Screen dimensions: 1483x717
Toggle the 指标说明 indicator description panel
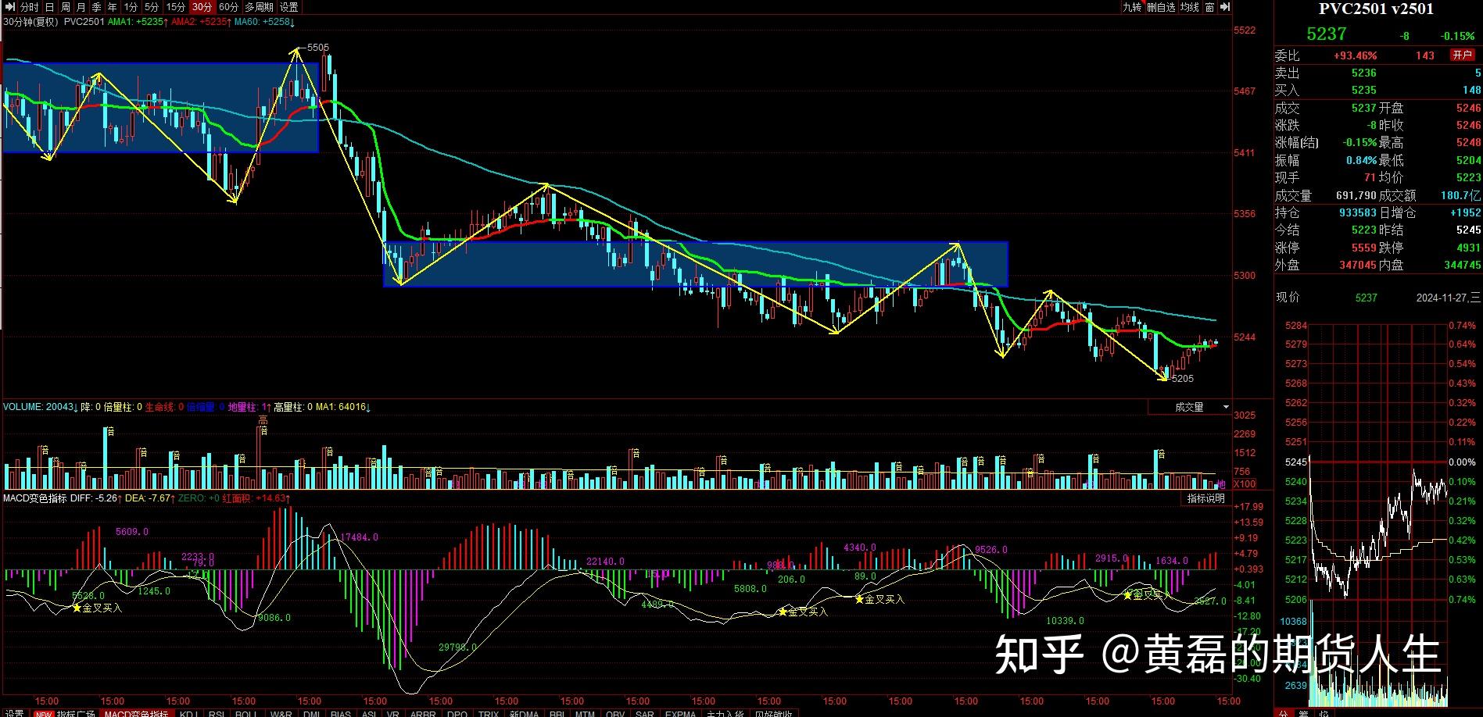(x=1205, y=498)
